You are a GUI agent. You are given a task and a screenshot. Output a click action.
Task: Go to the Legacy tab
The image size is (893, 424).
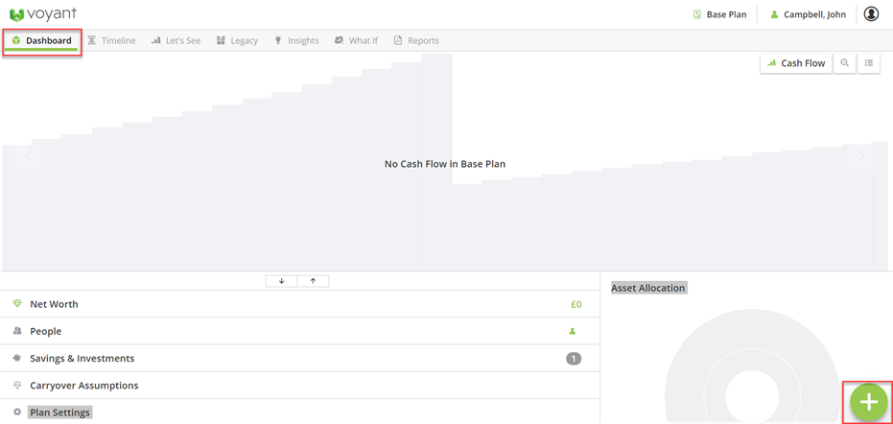(x=238, y=40)
